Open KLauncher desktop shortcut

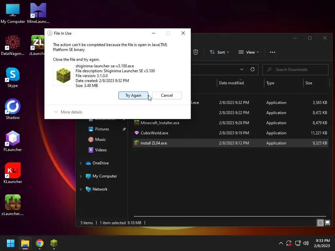click(x=13, y=173)
